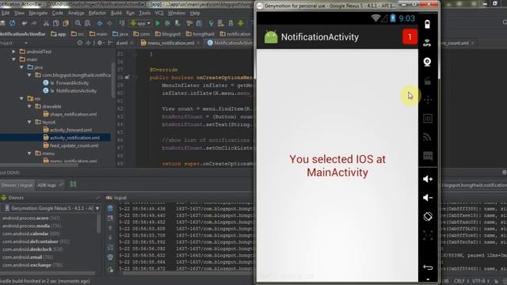
Task: Open the Refactor menu
Action: click(97, 13)
